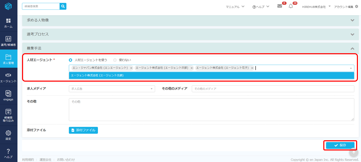
Task: Open マニュアル menu
Action: (235, 7)
